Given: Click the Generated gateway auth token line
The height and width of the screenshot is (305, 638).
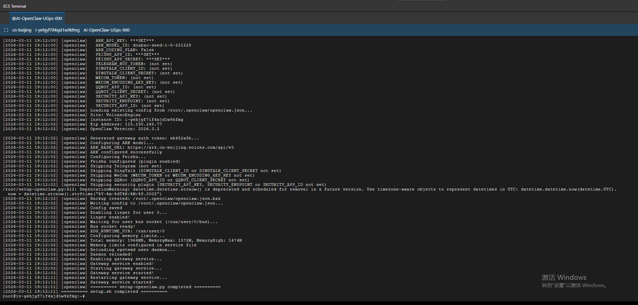Looking at the screenshot, I should point(101,138).
